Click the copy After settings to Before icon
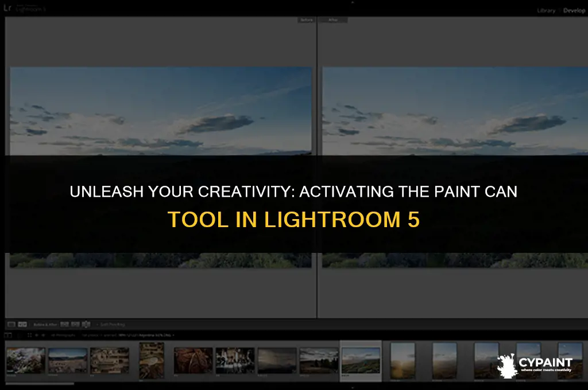This screenshot has width=588, height=390. (x=75, y=325)
